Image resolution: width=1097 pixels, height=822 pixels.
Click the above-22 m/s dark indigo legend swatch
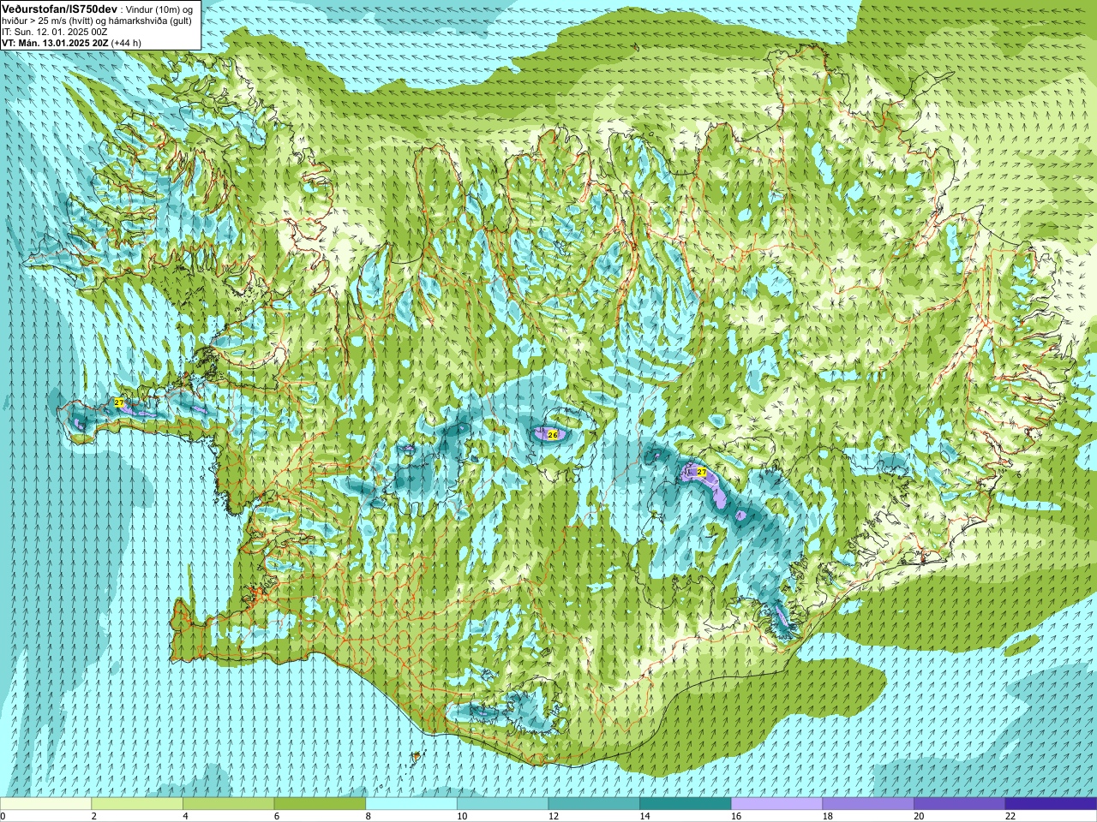pos(1051,804)
